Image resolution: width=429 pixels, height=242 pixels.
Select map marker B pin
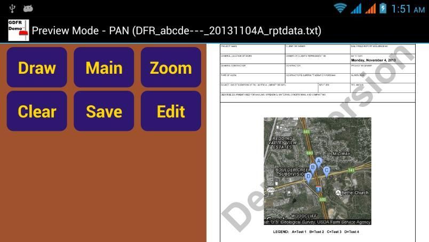click(x=313, y=168)
